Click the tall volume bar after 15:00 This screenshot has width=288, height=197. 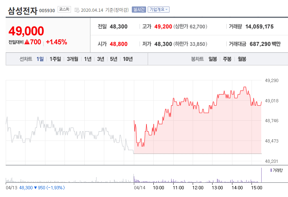[x=262, y=175]
